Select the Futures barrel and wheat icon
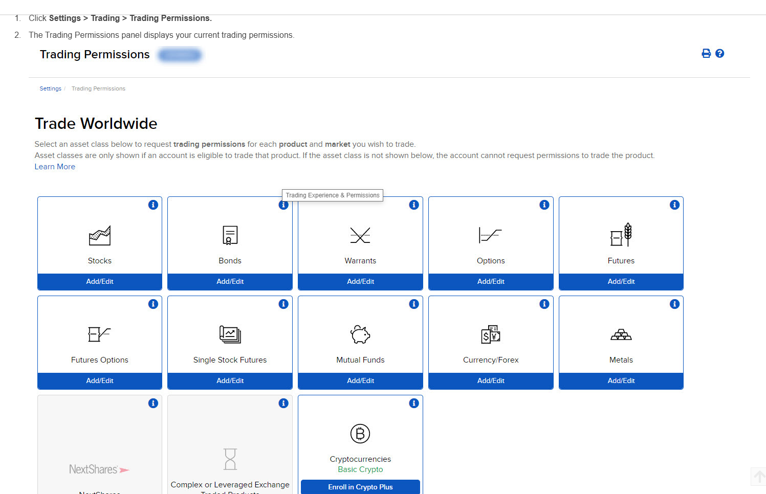The height and width of the screenshot is (494, 766). (x=621, y=235)
